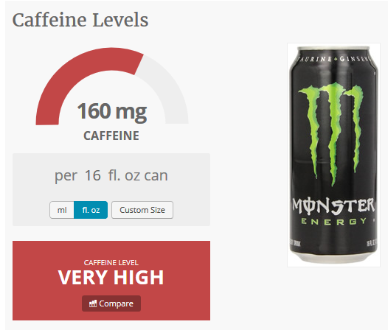Image resolution: width=388 pixels, height=330 pixels.
Task: Click the VERY HIGH caffeine level text
Action: [111, 278]
